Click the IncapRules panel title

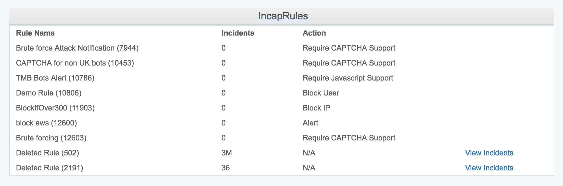(x=283, y=16)
